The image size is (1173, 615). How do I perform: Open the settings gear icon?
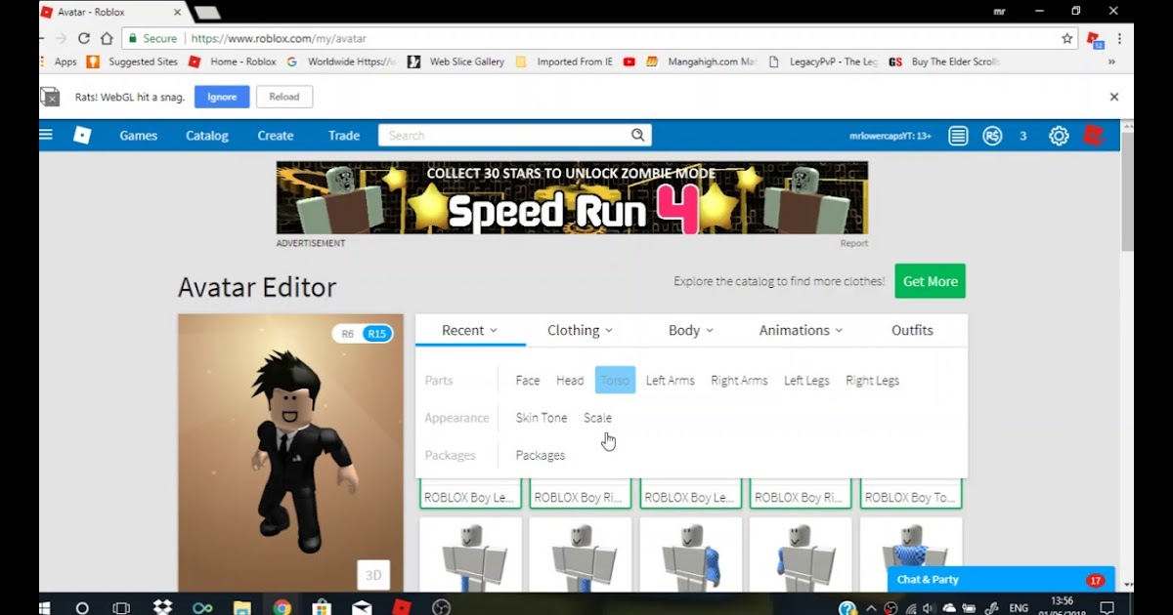pyautogui.click(x=1059, y=136)
